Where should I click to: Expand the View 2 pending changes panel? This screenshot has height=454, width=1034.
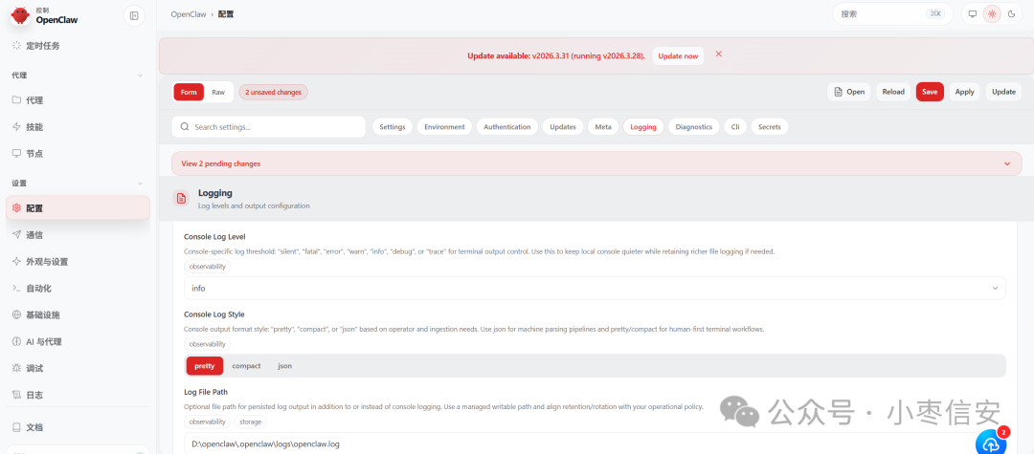pyautogui.click(x=598, y=163)
